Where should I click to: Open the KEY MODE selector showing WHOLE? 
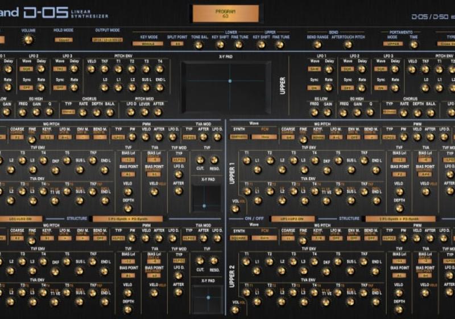coord(148,44)
